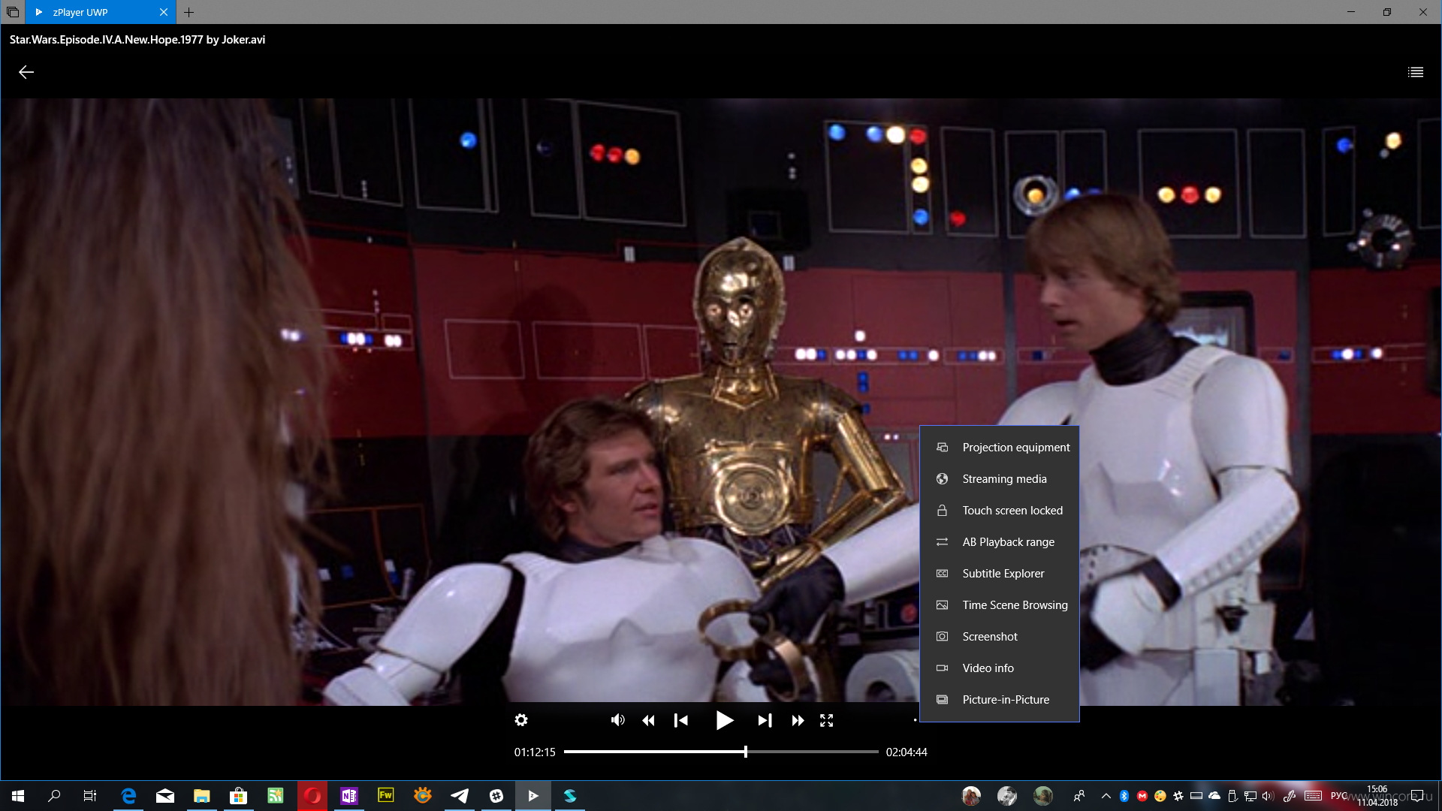
Task: Click the video file title text
Action: coord(137,40)
